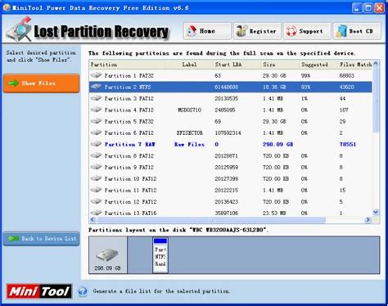388x306 pixels.
Task: Select the NTFS partition block in disk layout
Action: (160, 255)
